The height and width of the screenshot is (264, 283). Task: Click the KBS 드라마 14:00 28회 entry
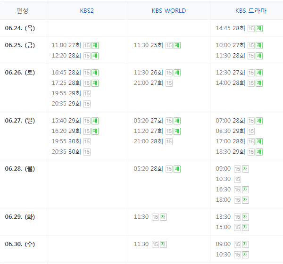[x=230, y=83]
